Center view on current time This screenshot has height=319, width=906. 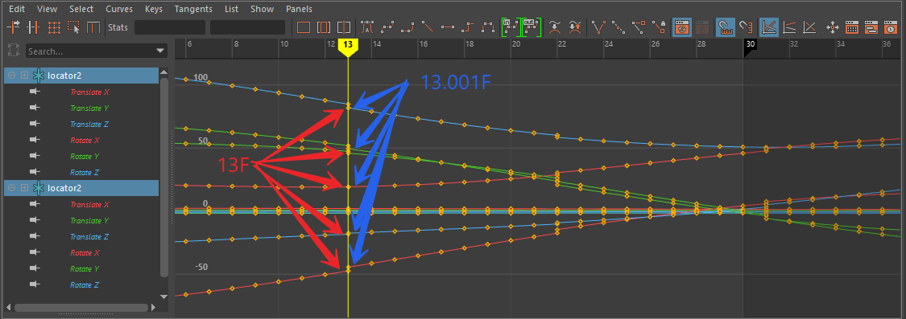click(344, 27)
